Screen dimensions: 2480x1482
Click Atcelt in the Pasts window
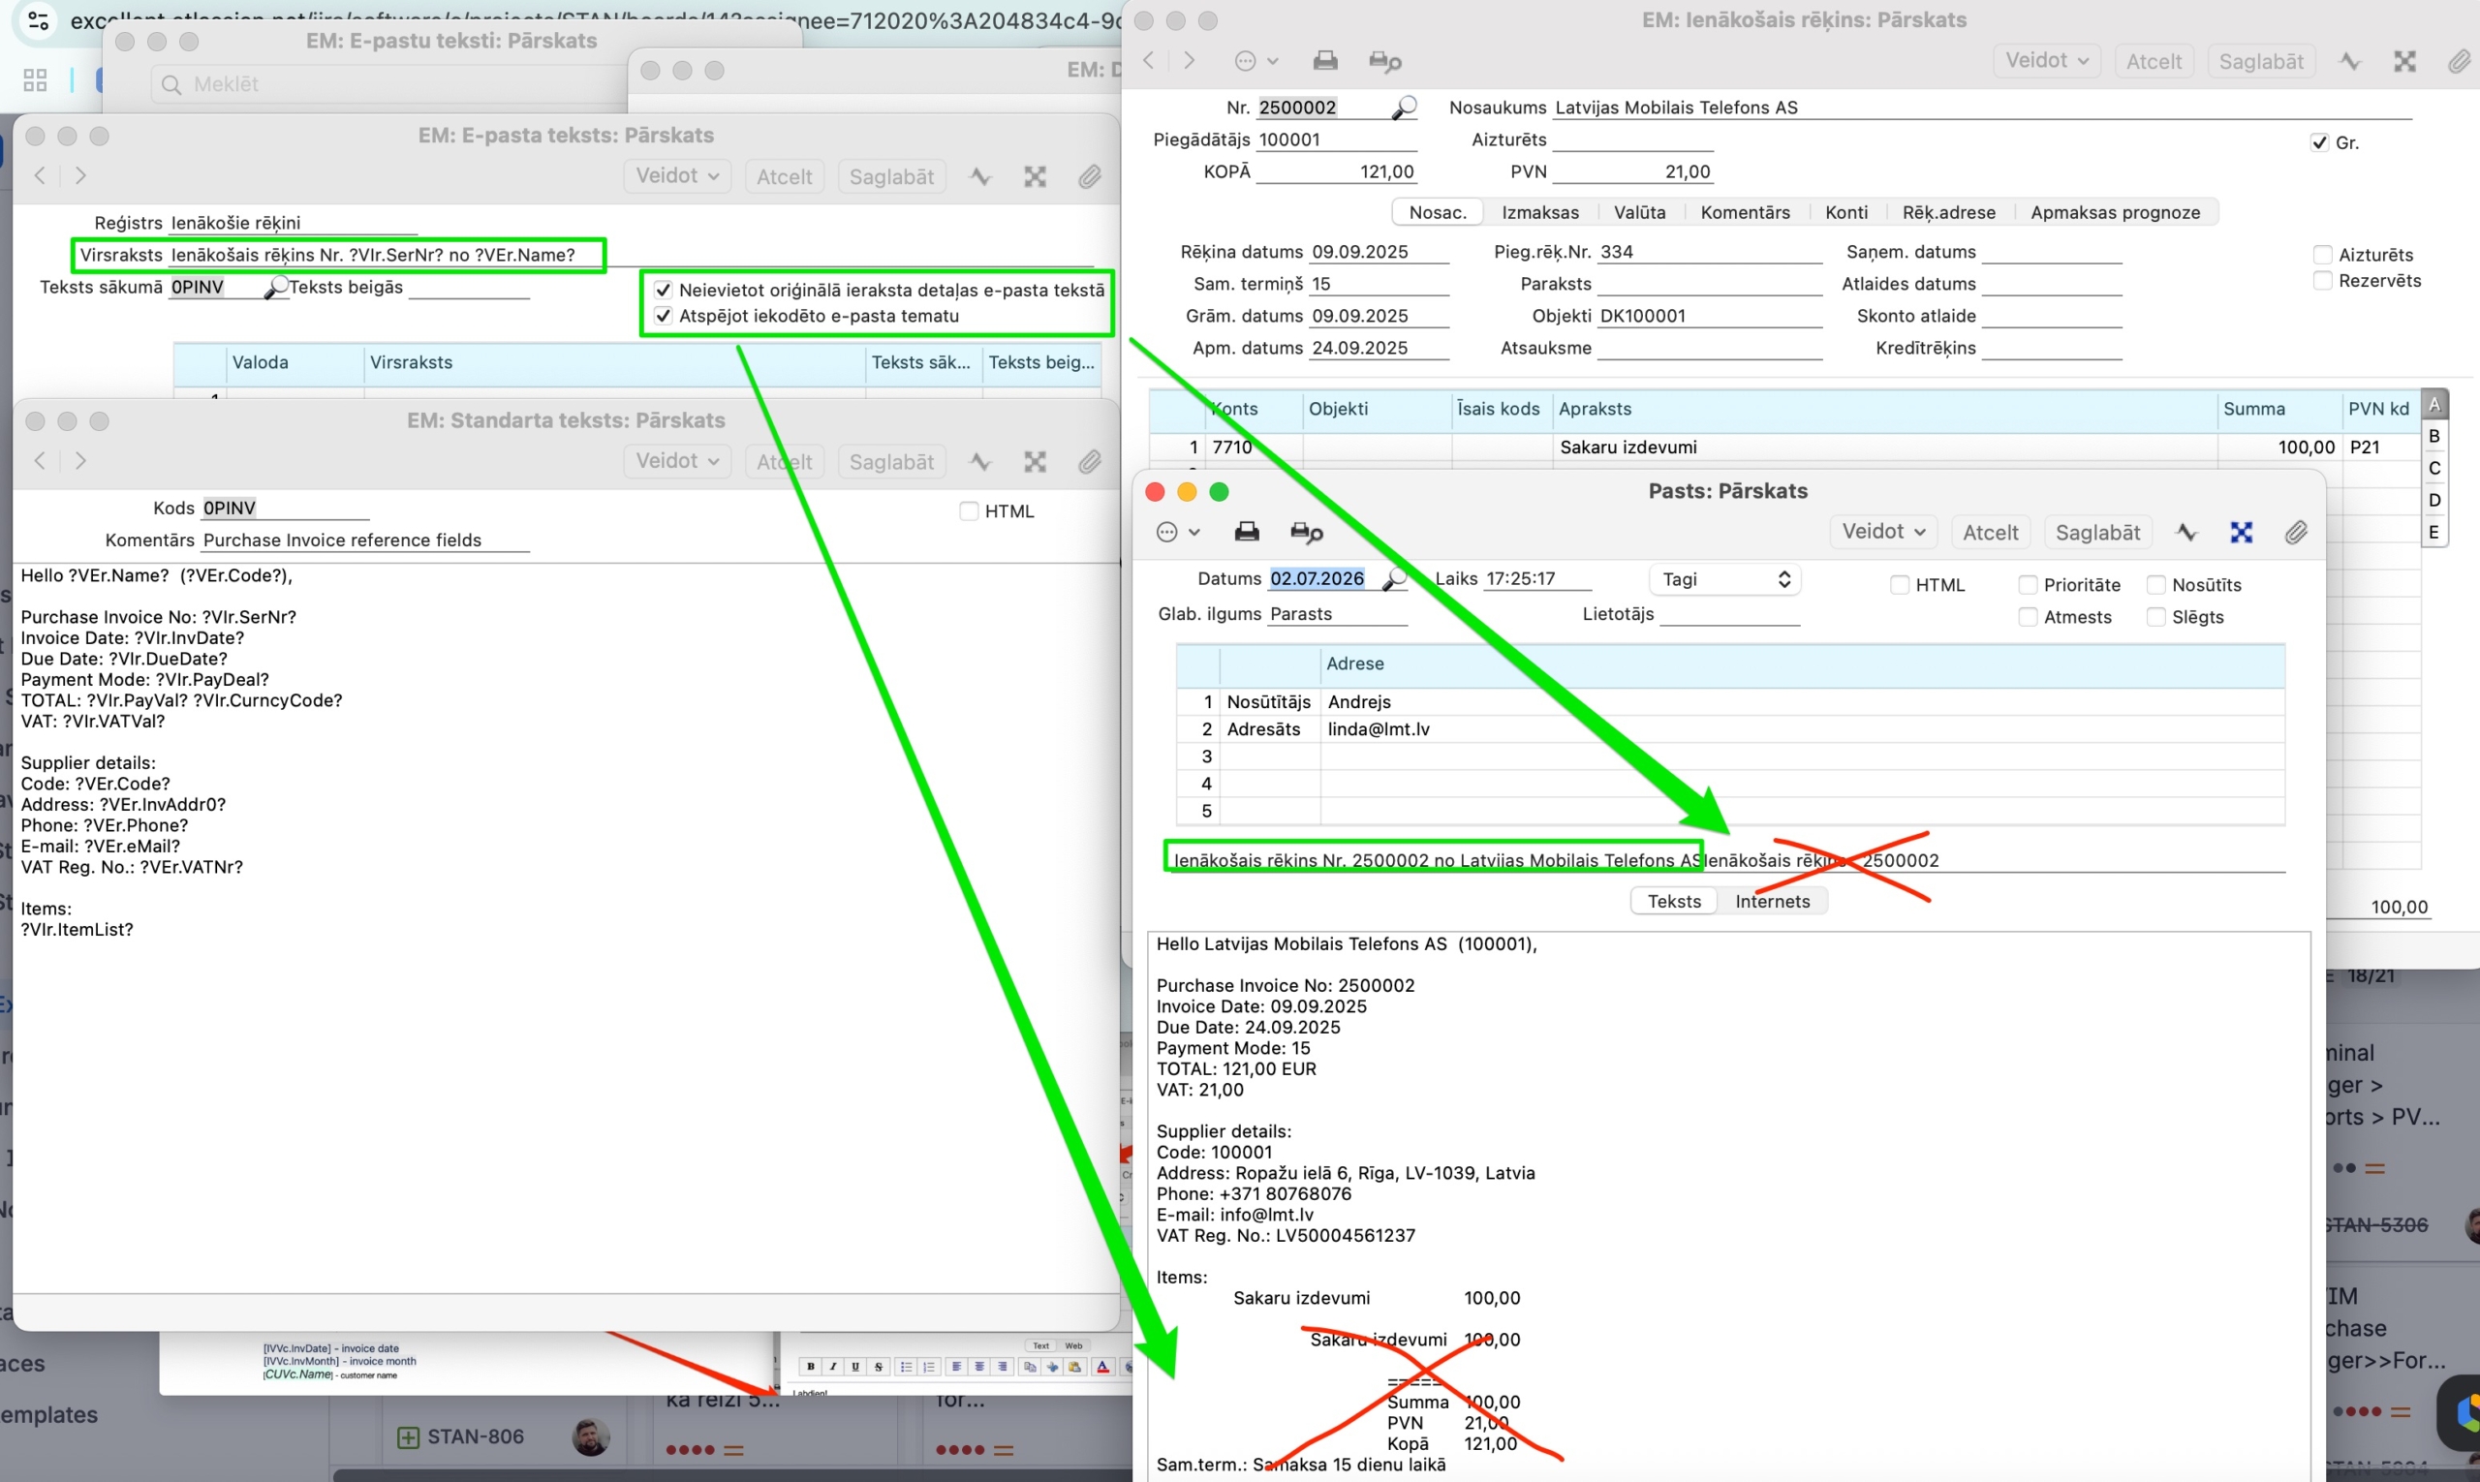click(1990, 533)
